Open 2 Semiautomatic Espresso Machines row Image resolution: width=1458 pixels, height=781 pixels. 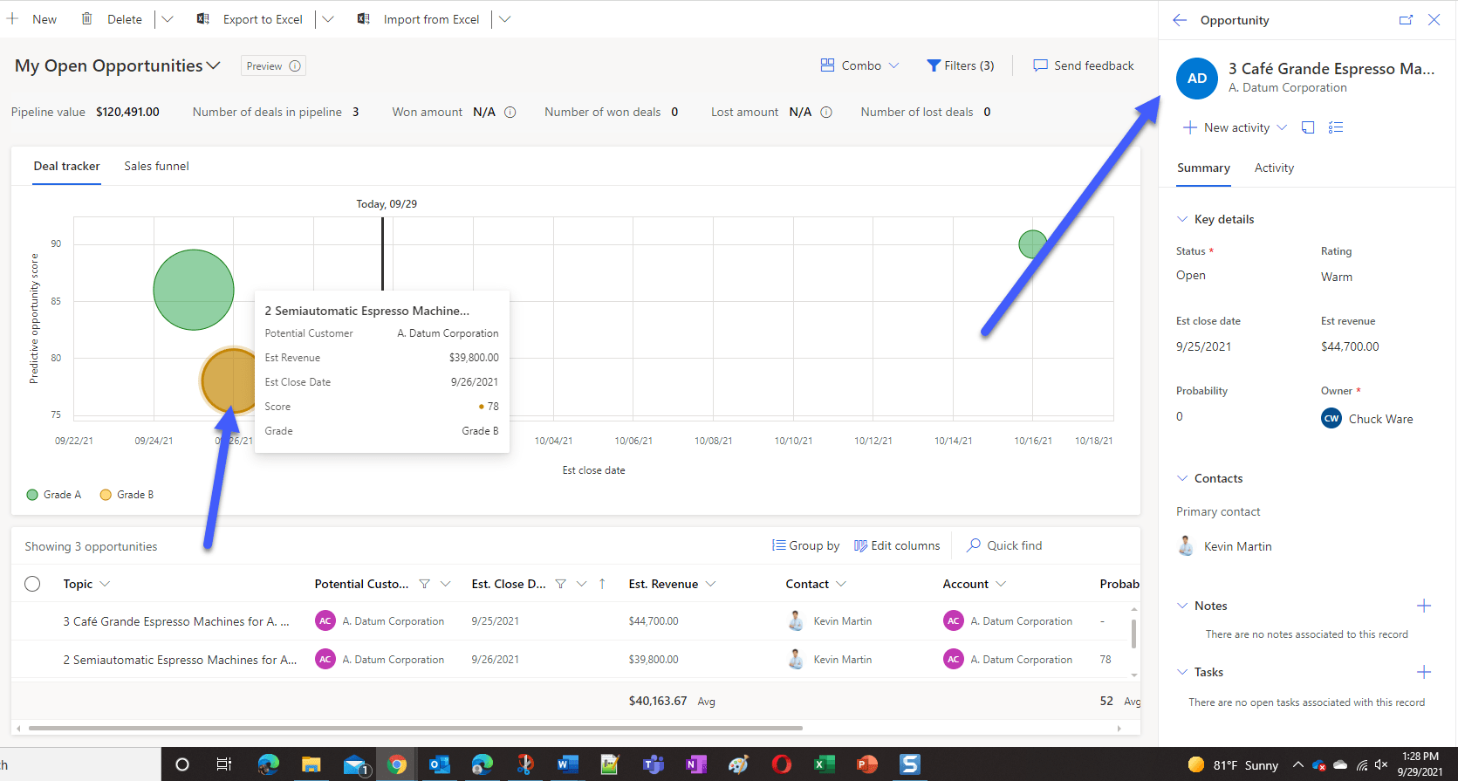point(180,660)
